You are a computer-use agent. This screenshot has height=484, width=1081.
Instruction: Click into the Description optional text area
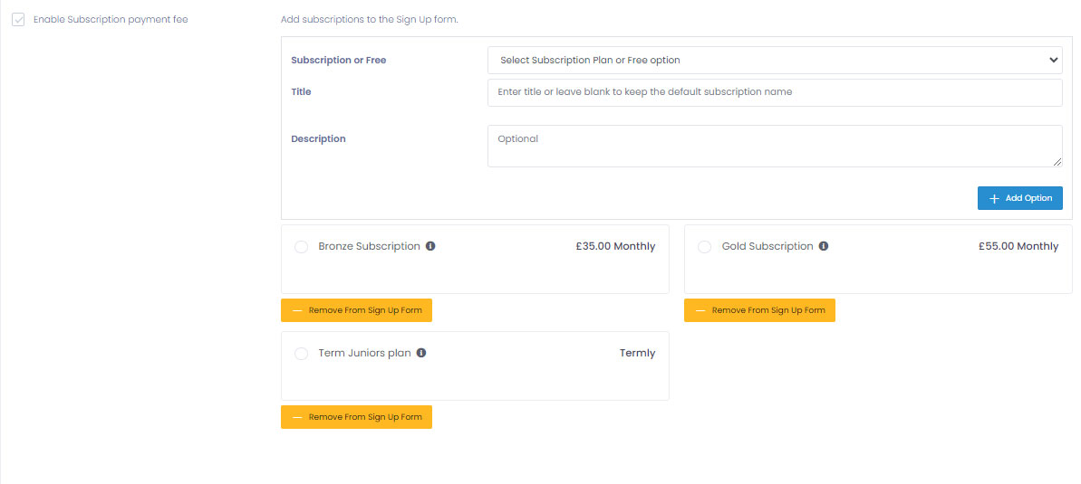click(775, 146)
